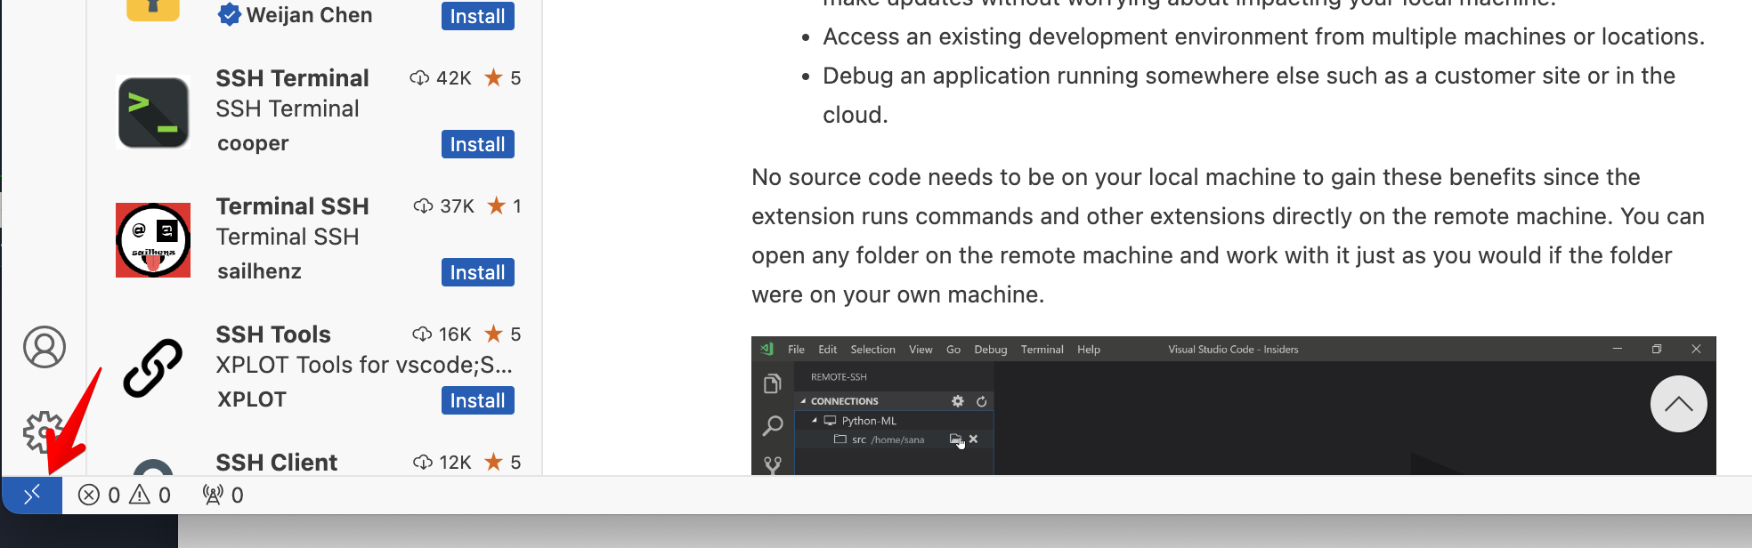1752x548 pixels.
Task: Select the SSH Terminal extension title
Action: (x=292, y=78)
